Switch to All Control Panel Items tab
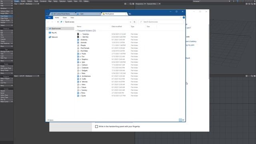 point(62,14)
